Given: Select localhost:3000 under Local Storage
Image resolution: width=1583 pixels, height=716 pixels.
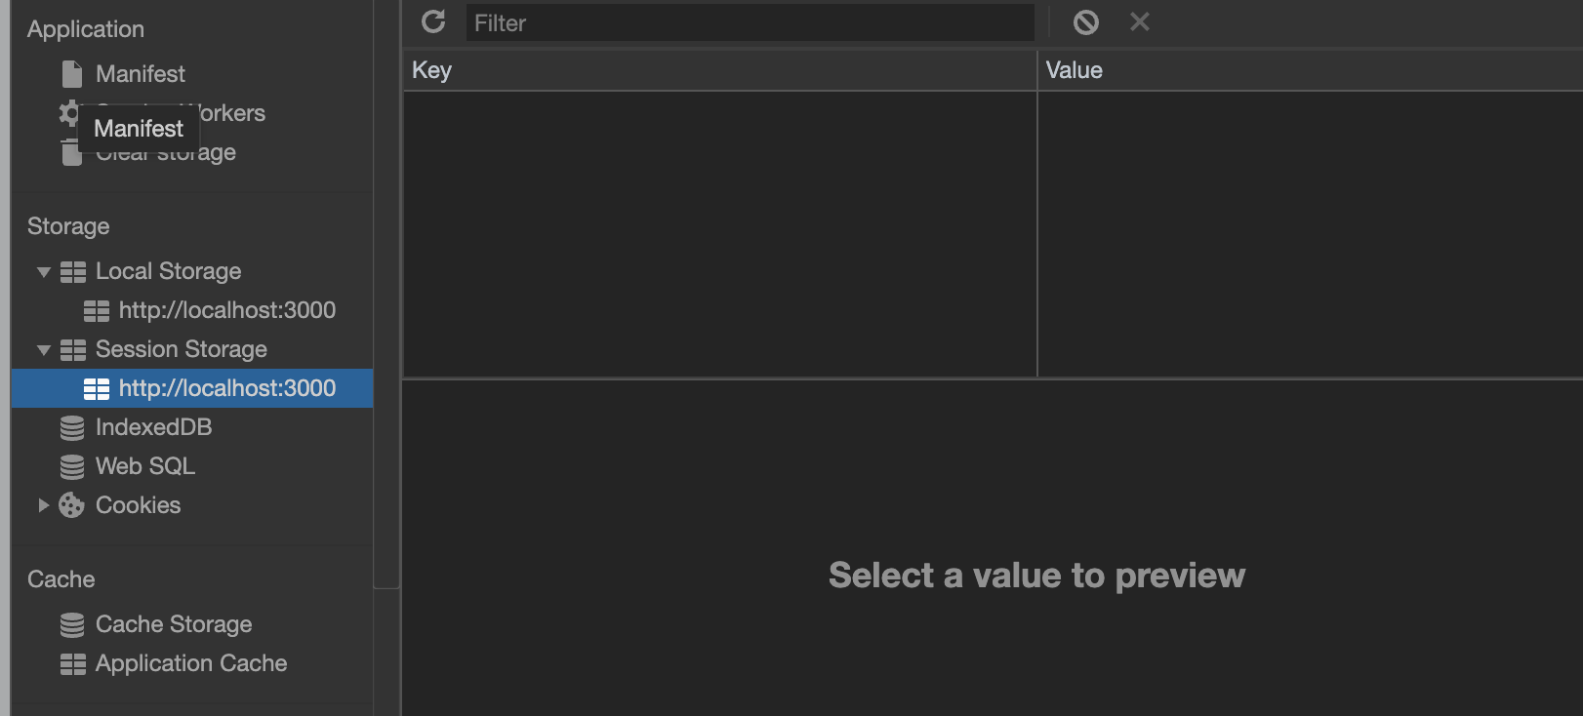Looking at the screenshot, I should click(226, 310).
